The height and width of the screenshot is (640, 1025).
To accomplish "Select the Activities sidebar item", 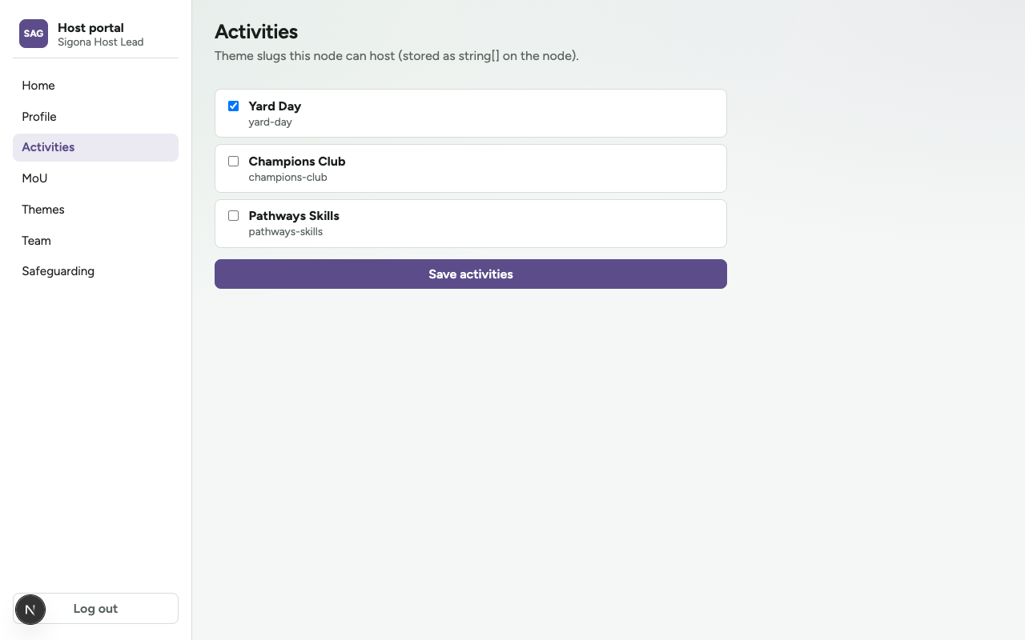I will [95, 147].
